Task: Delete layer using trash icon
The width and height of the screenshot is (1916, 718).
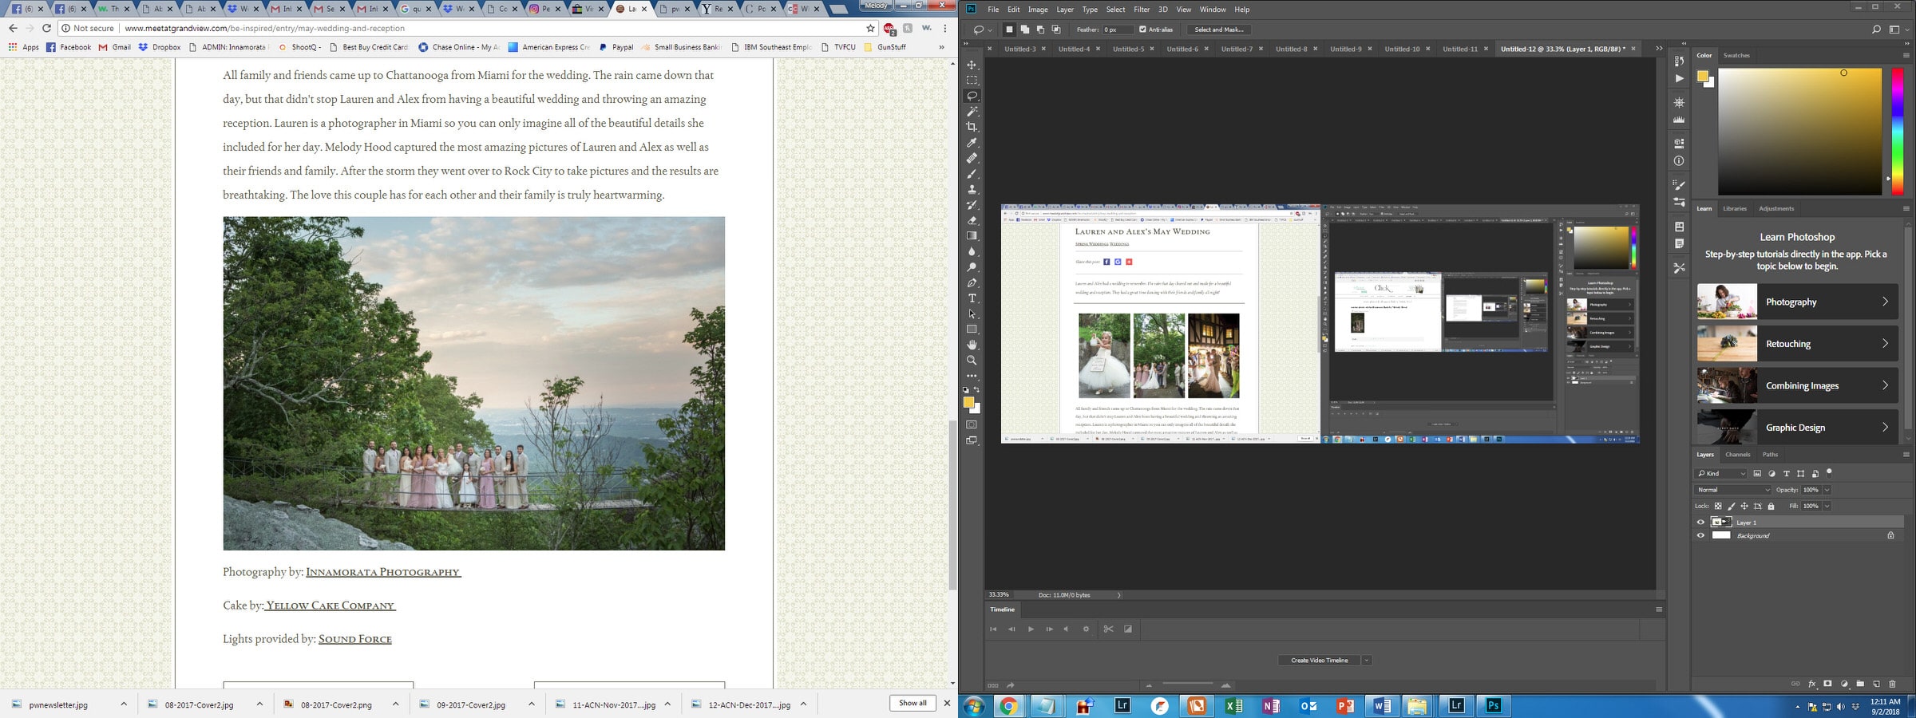Action: point(1891,684)
